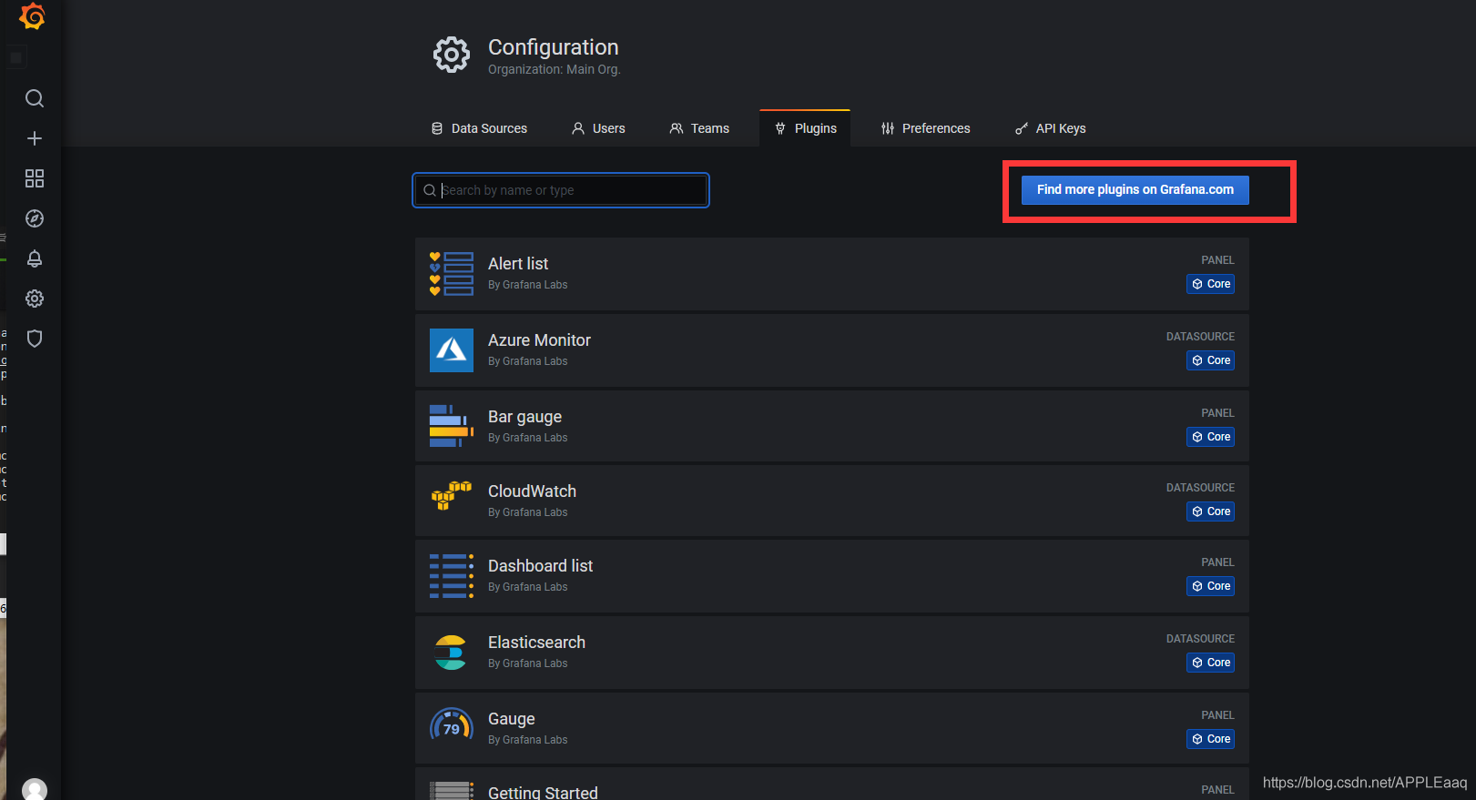The image size is (1476, 800).
Task: Click the Core badge for CloudWatch
Action: 1211,511
